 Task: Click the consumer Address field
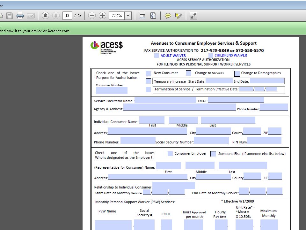click(147, 131)
